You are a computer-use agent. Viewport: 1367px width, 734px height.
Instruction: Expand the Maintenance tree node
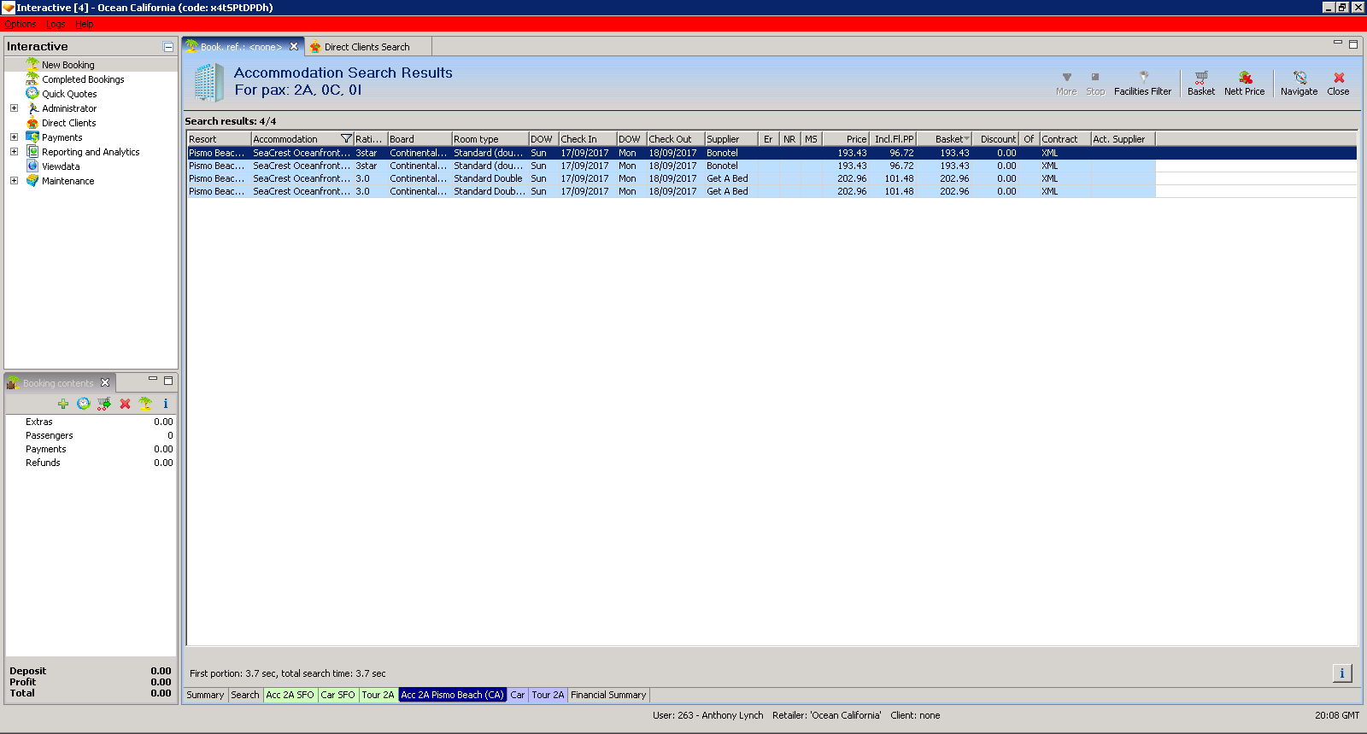(14, 181)
